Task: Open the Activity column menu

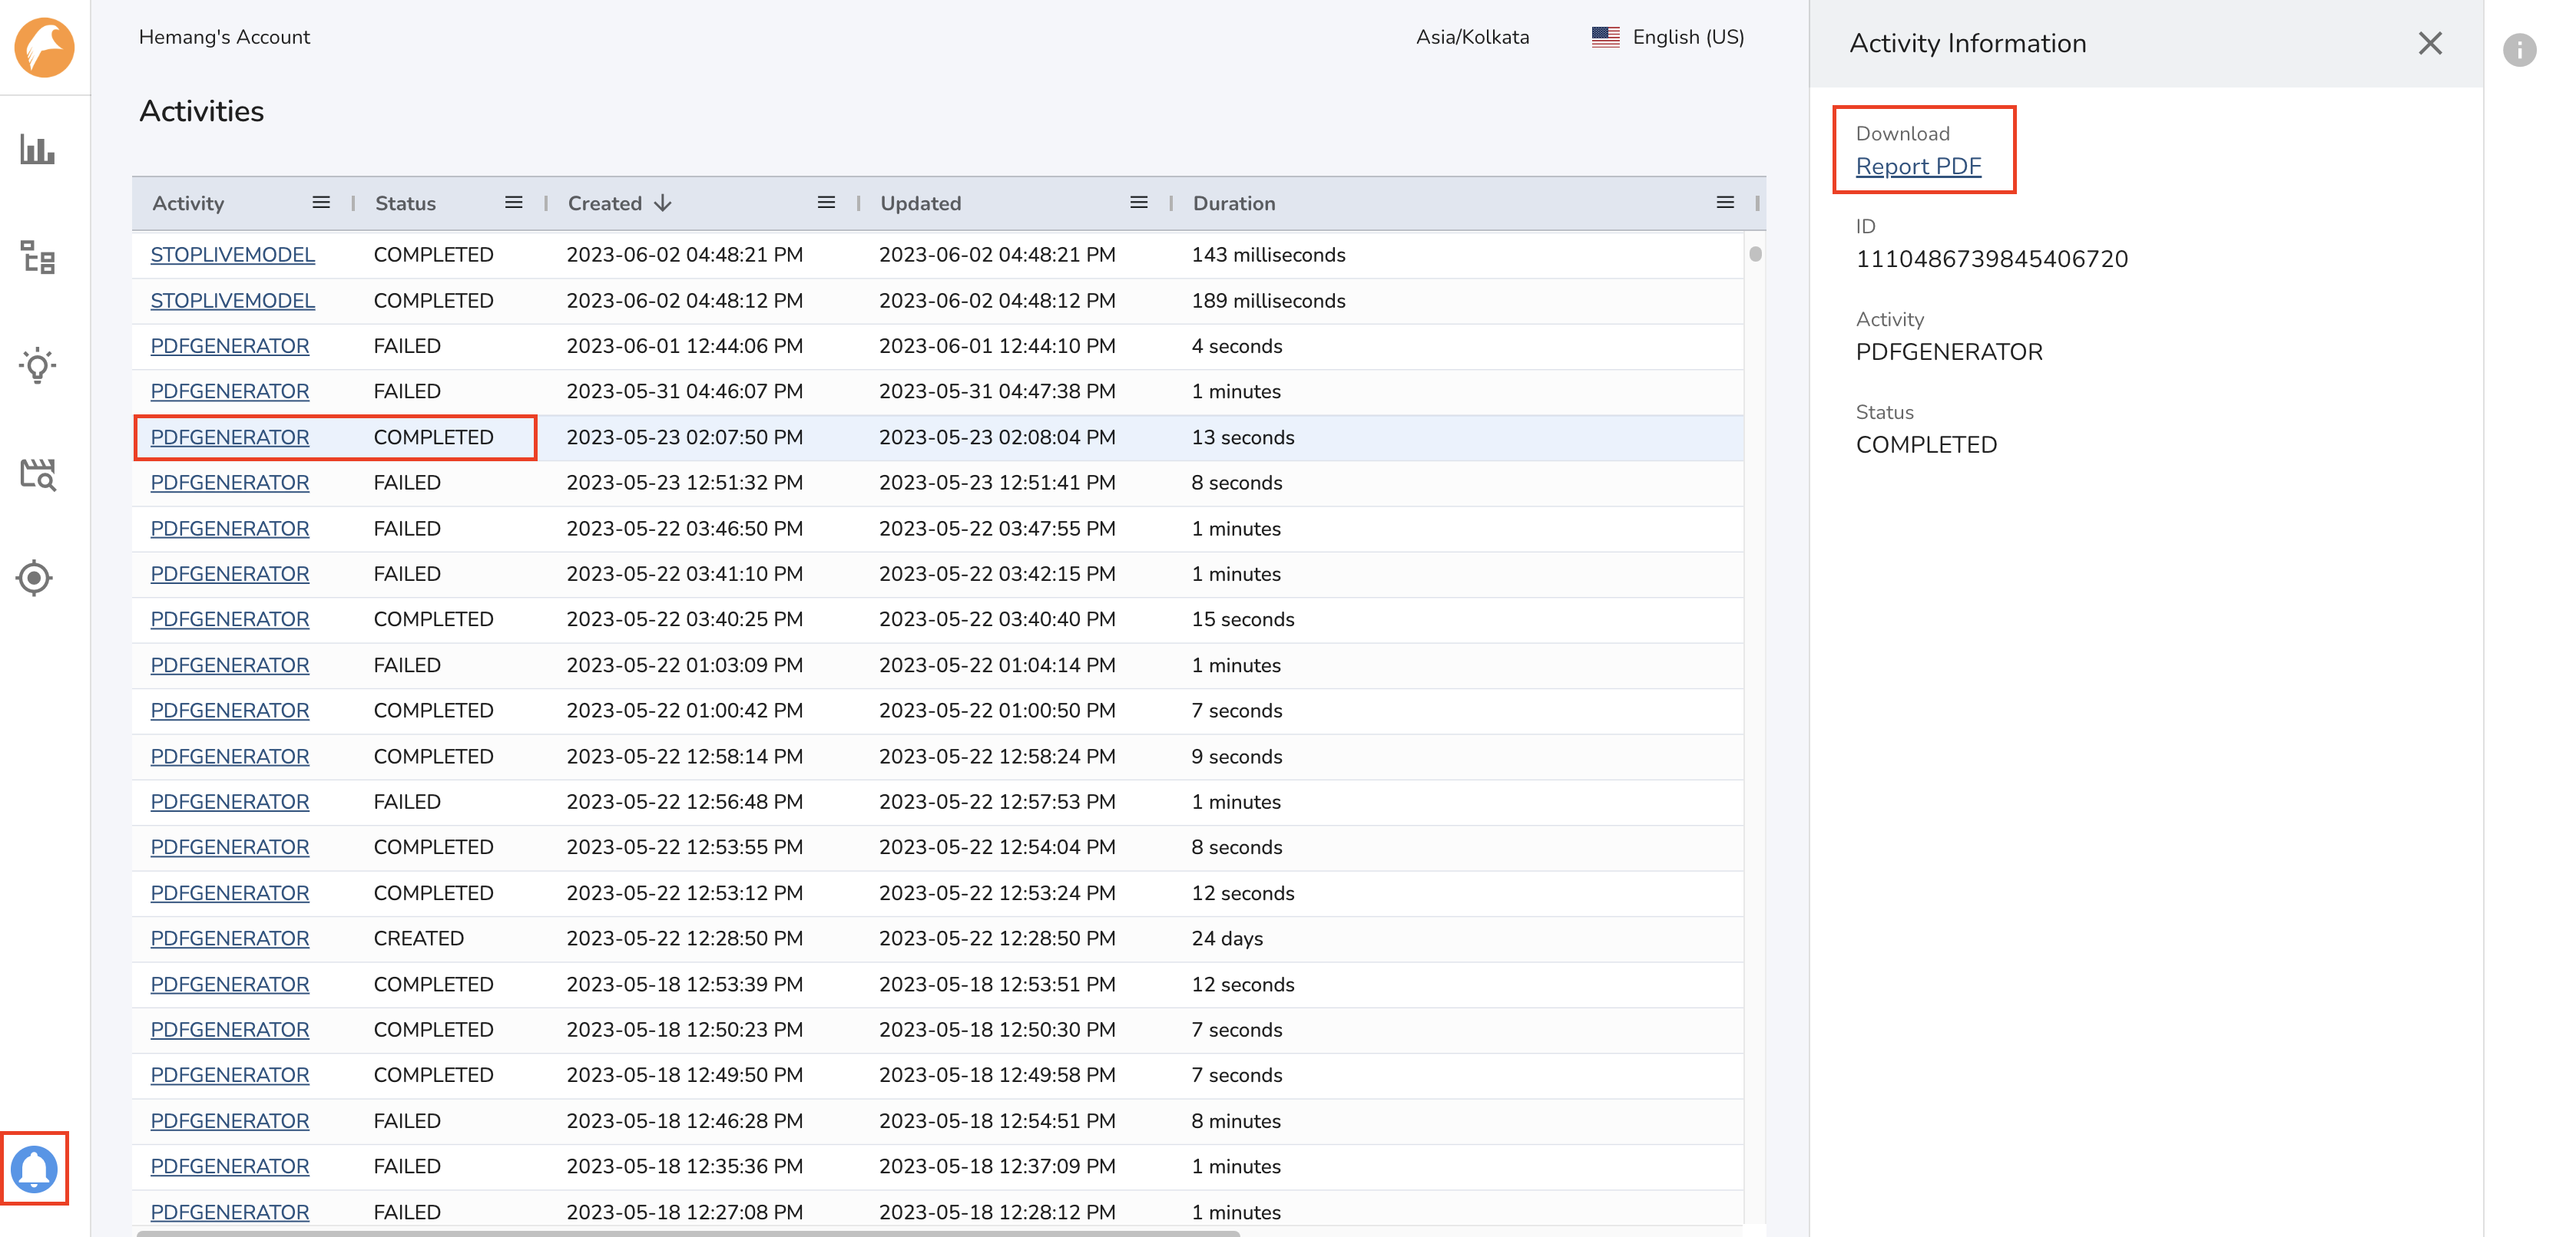Action: click(321, 203)
